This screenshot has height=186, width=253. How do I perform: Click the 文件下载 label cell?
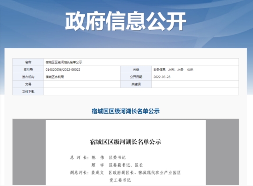(x=28, y=92)
